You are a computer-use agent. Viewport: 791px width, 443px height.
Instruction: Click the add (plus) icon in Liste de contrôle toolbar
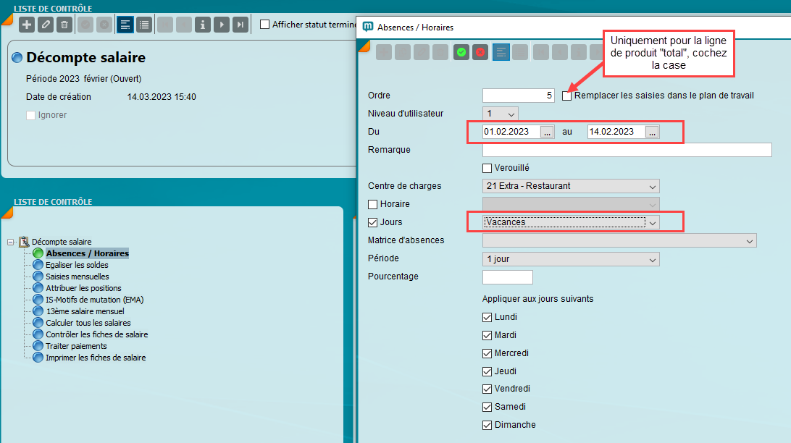click(x=27, y=25)
